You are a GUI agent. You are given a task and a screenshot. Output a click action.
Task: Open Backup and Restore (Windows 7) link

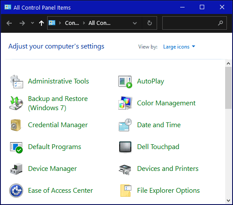tap(58, 103)
